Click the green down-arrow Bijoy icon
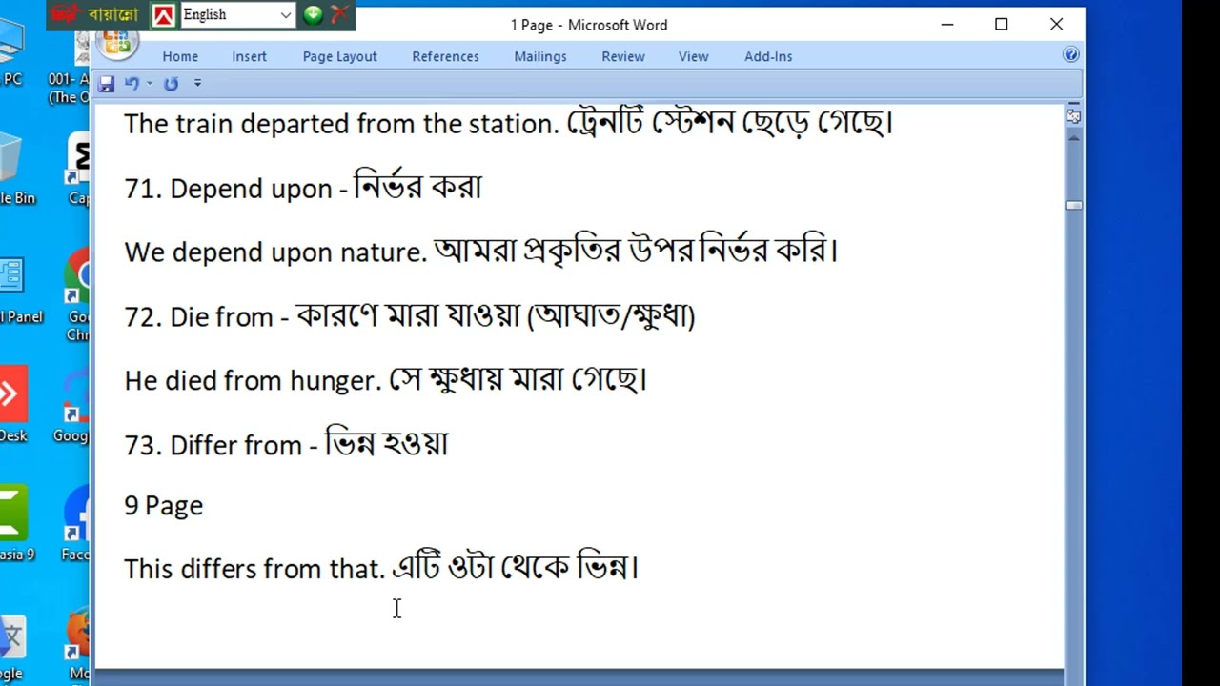Image resolution: width=1220 pixels, height=686 pixels. click(313, 14)
